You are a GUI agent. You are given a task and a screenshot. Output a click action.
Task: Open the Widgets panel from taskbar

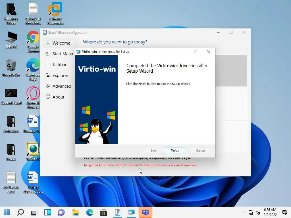coord(48,212)
